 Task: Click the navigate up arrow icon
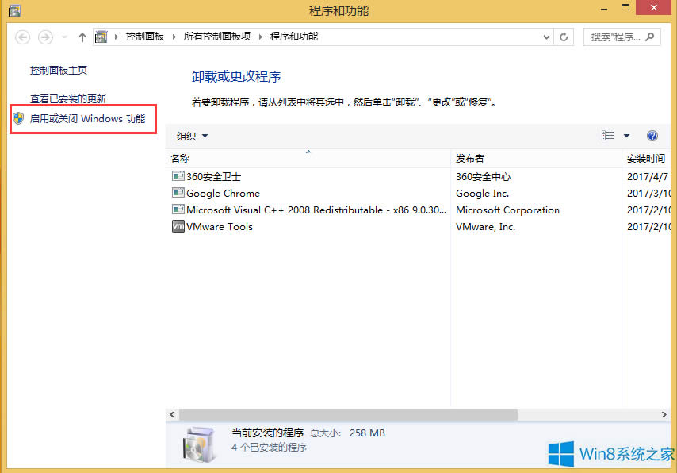pos(82,37)
